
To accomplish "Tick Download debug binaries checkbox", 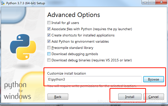I will (x=49, y=60).
